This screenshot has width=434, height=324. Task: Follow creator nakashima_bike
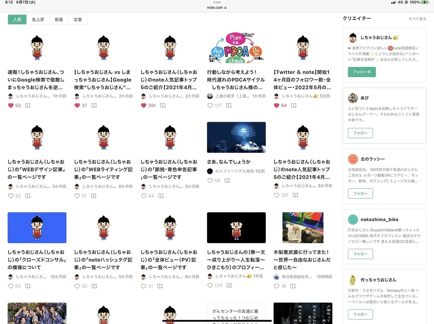tap(360, 254)
